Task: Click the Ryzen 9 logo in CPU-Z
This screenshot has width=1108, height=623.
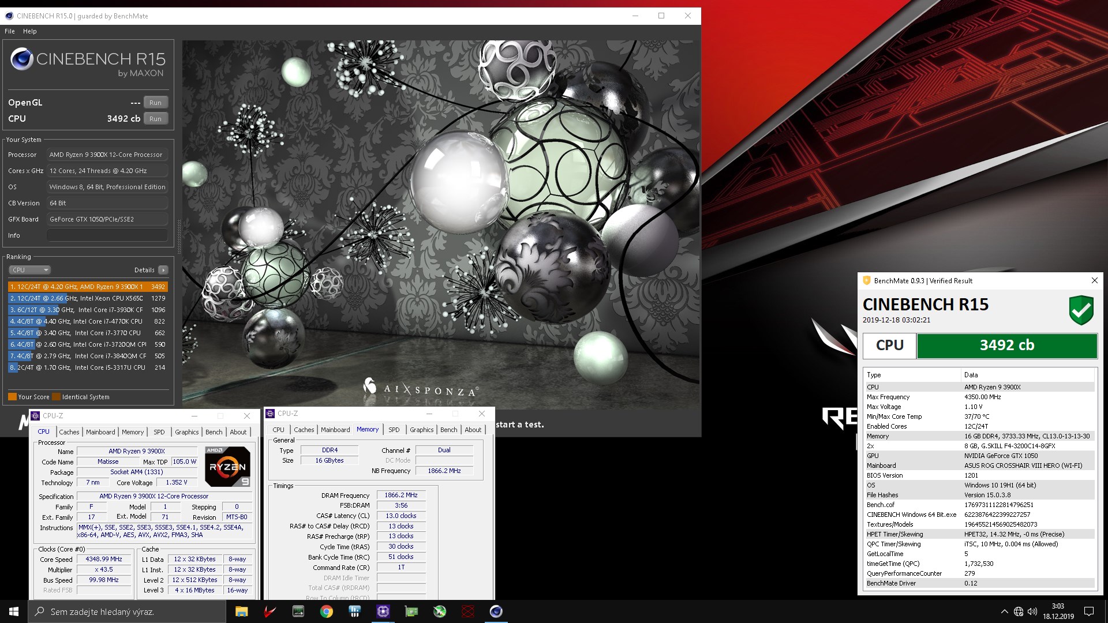Action: 228,466
